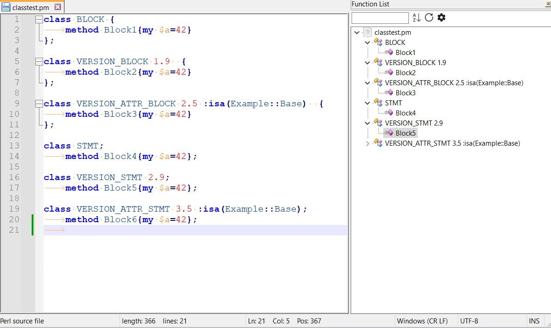The width and height of the screenshot is (551, 328).
Task: Select the classtest.pm document tab
Action: coord(31,7)
